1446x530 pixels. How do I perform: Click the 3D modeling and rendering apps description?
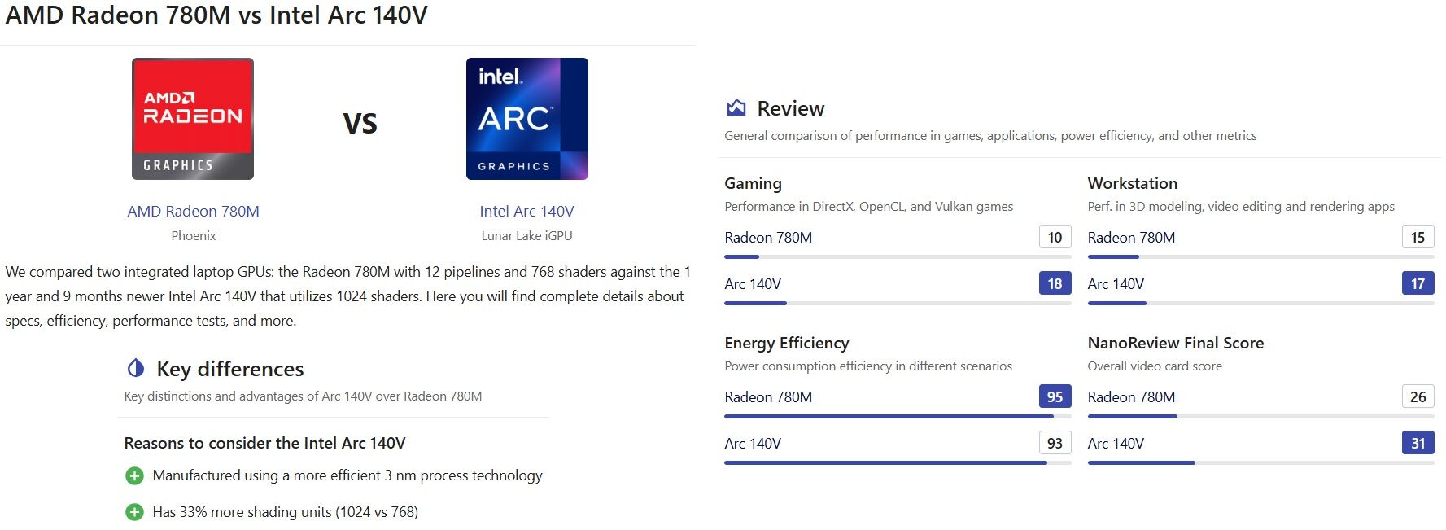pos(1241,207)
